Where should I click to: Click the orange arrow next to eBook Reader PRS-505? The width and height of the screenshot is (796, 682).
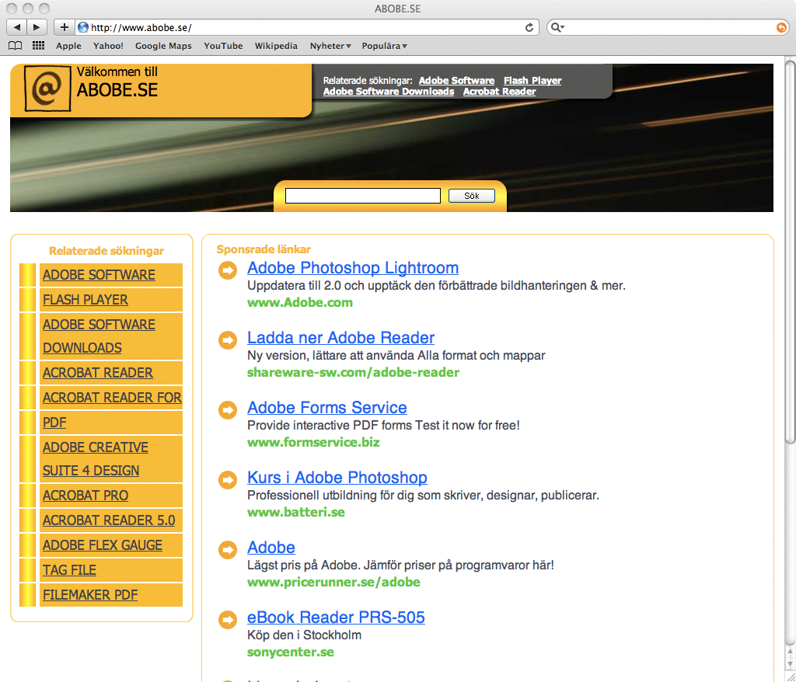pyautogui.click(x=228, y=619)
